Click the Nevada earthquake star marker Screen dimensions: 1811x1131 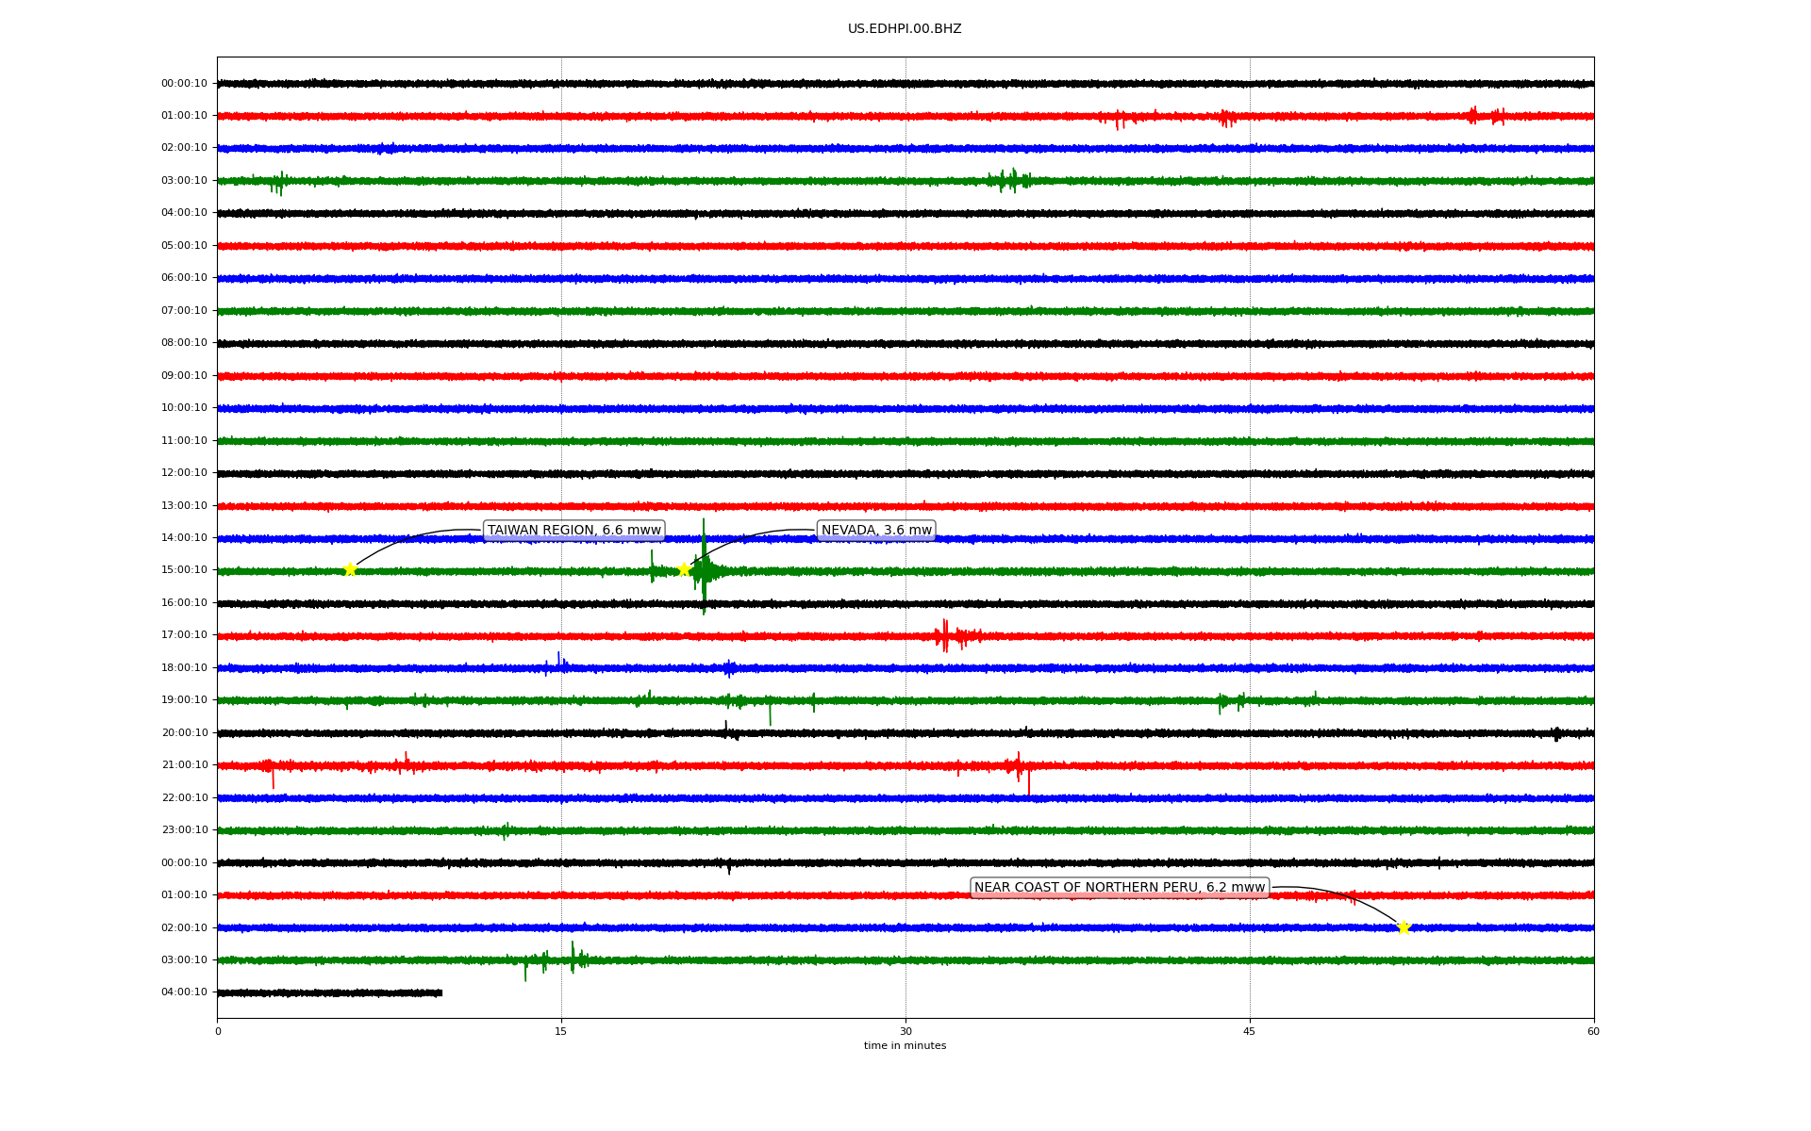(684, 569)
